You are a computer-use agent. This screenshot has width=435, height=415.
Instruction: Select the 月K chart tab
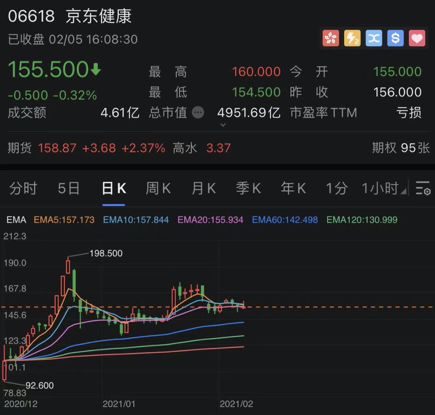(x=203, y=188)
